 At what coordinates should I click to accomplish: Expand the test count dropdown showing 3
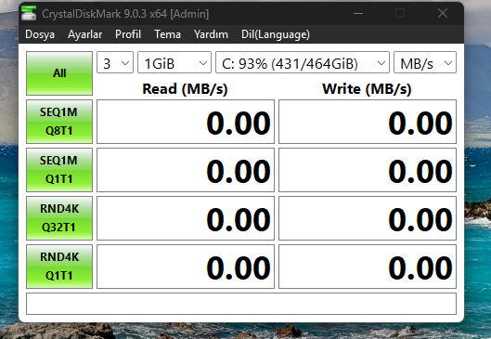tap(115, 62)
